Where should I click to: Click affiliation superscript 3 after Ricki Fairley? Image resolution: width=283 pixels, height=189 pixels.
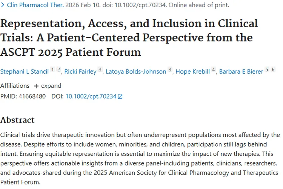click(100, 69)
